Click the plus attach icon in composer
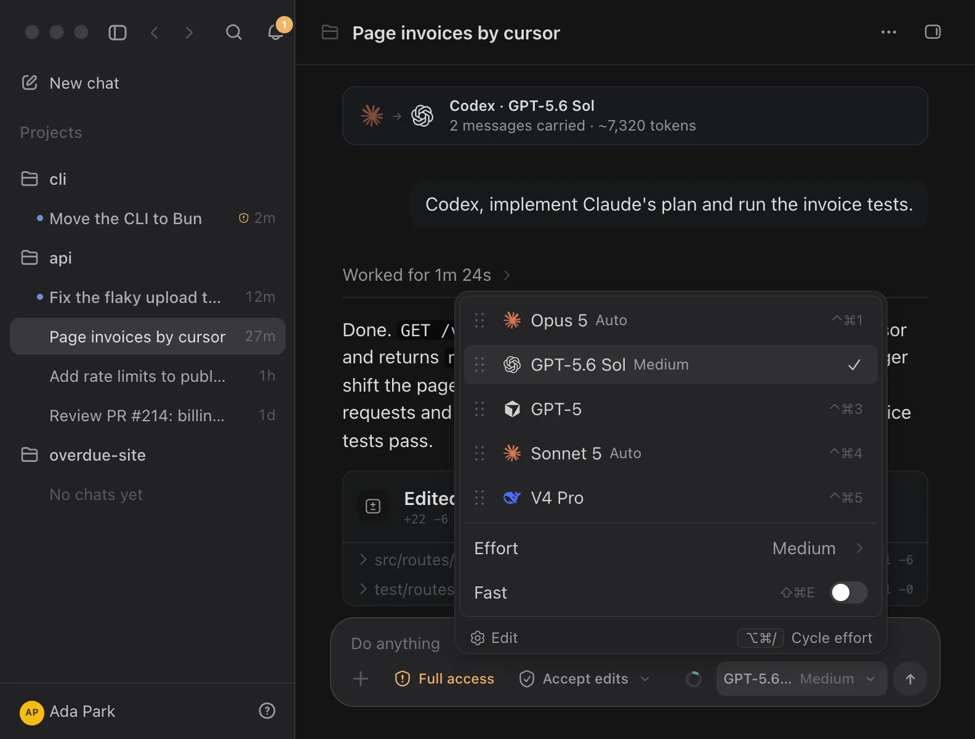 pyautogui.click(x=361, y=679)
